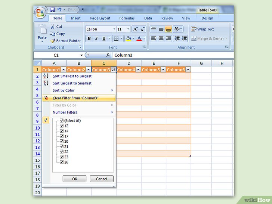
Task: Open Column2 filter dropdown
Action: (x=89, y=69)
